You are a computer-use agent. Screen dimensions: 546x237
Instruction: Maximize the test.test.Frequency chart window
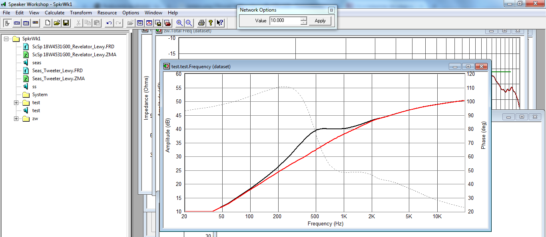tap(468, 67)
